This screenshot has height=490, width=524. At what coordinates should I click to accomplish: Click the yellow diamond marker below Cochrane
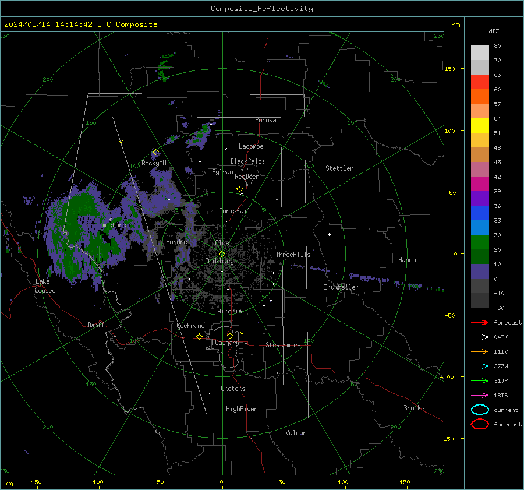pyautogui.click(x=199, y=336)
